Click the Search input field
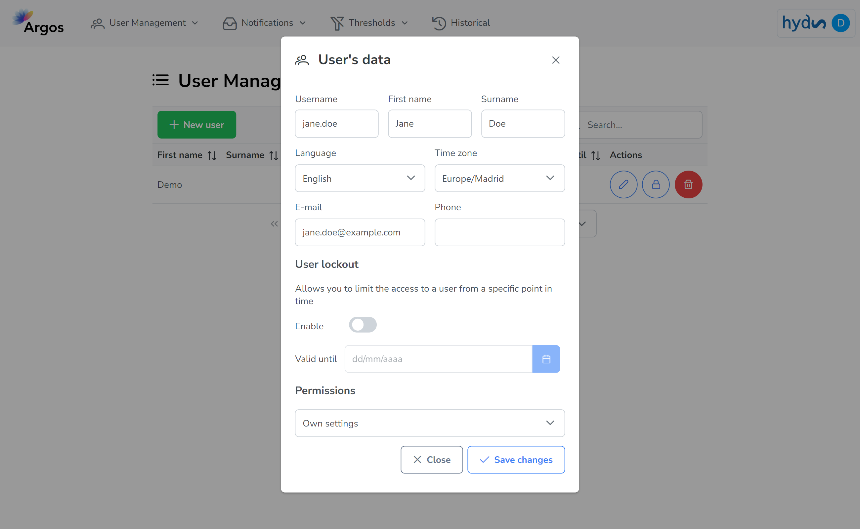The height and width of the screenshot is (529, 860). 641,125
